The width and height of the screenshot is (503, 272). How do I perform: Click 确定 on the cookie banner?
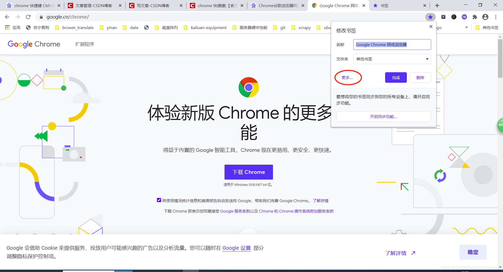pyautogui.click(x=473, y=252)
